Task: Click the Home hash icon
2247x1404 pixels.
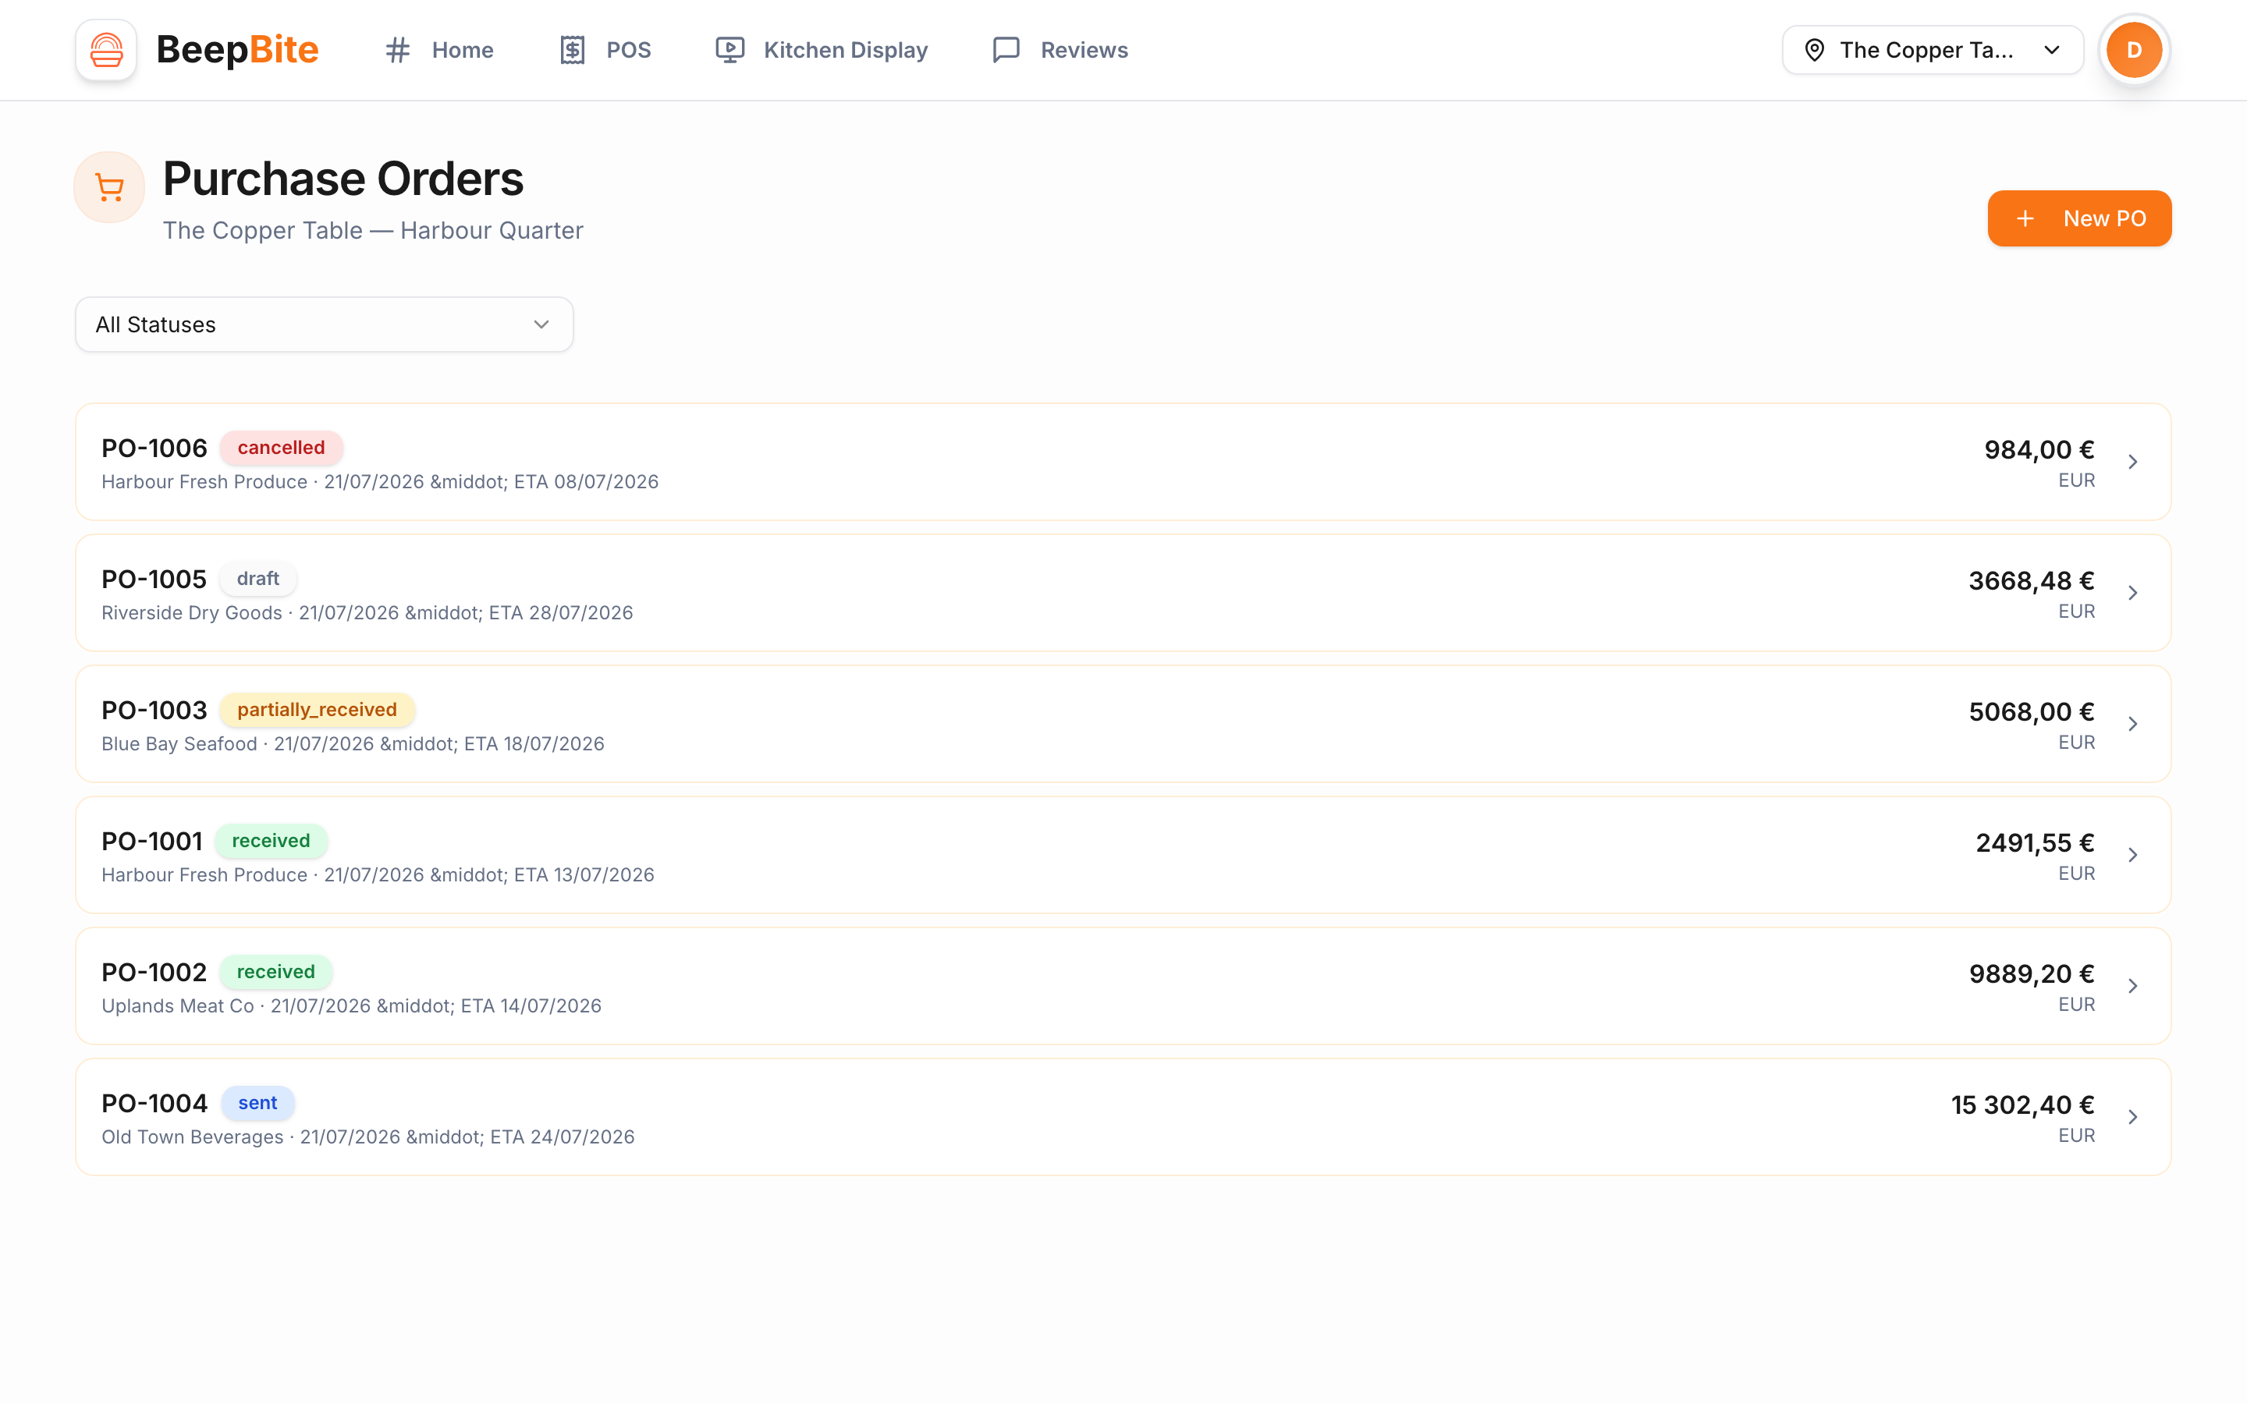Action: point(397,50)
